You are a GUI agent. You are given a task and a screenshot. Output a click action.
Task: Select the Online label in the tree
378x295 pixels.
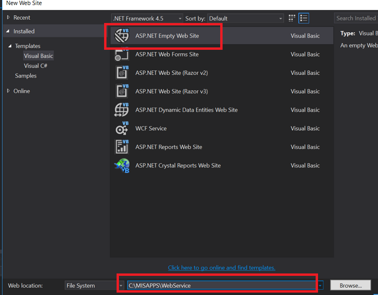[x=22, y=91]
